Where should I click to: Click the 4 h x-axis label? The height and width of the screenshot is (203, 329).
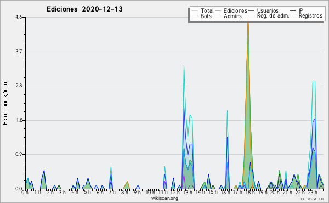(75, 192)
